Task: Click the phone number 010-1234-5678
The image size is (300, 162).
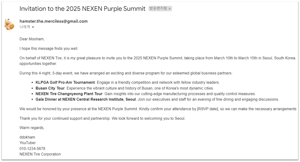Action: point(32,149)
